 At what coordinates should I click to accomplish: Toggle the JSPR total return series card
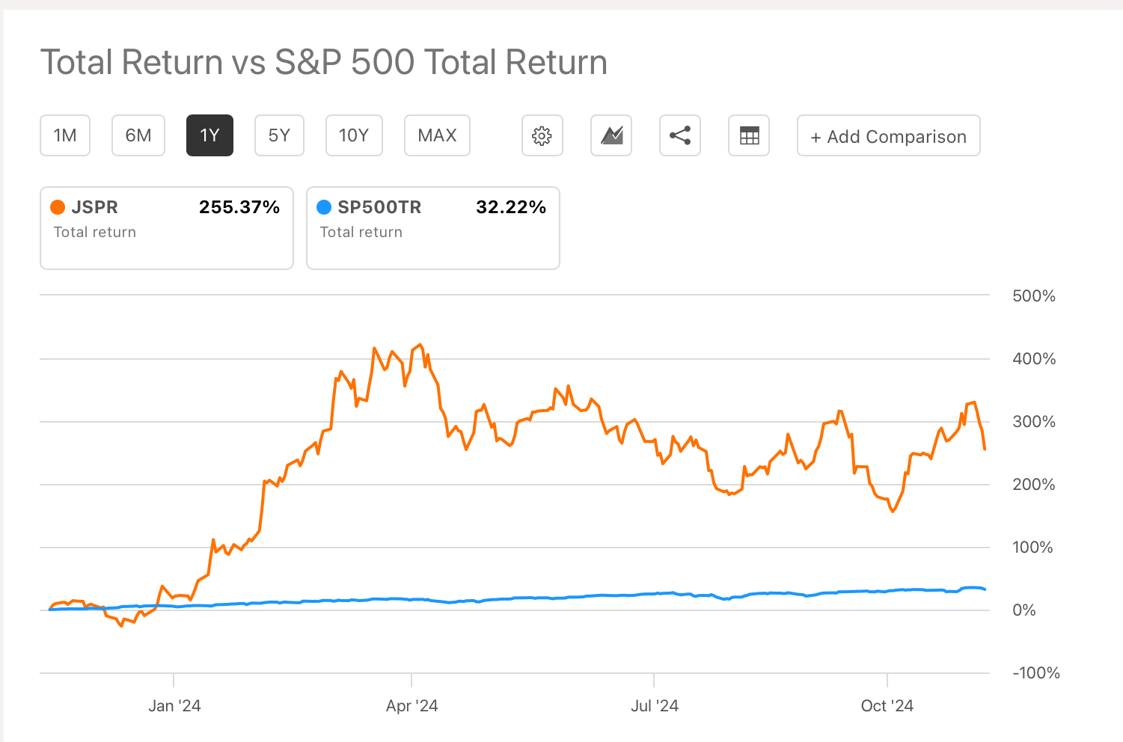(x=166, y=228)
